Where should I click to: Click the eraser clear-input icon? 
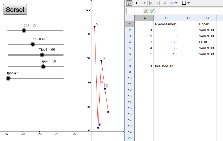(x=146, y=11)
